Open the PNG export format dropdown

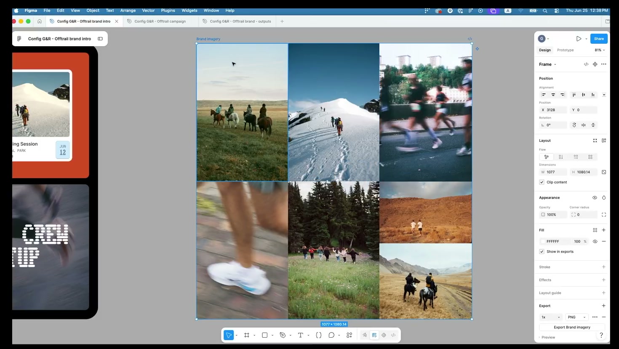[576, 317]
